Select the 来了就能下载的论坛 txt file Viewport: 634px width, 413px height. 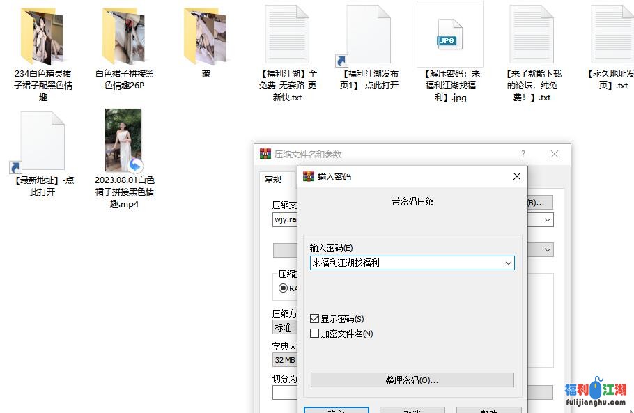pyautogui.click(x=532, y=35)
